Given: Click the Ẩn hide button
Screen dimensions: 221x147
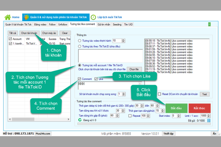Looking at the screenshot, I should tap(215, 133).
